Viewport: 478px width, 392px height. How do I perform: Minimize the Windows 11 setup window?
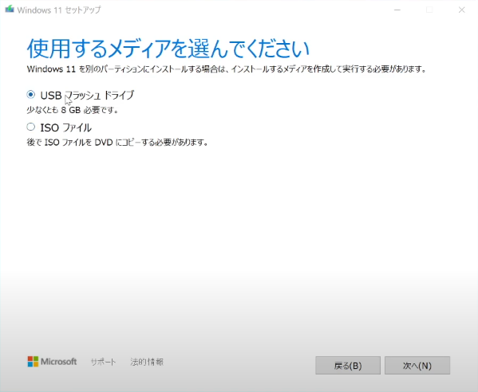click(x=397, y=10)
